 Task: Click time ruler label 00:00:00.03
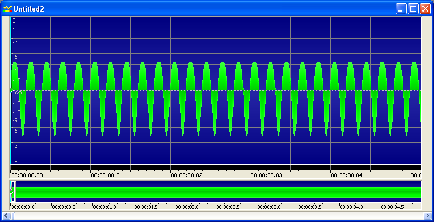click(266, 175)
